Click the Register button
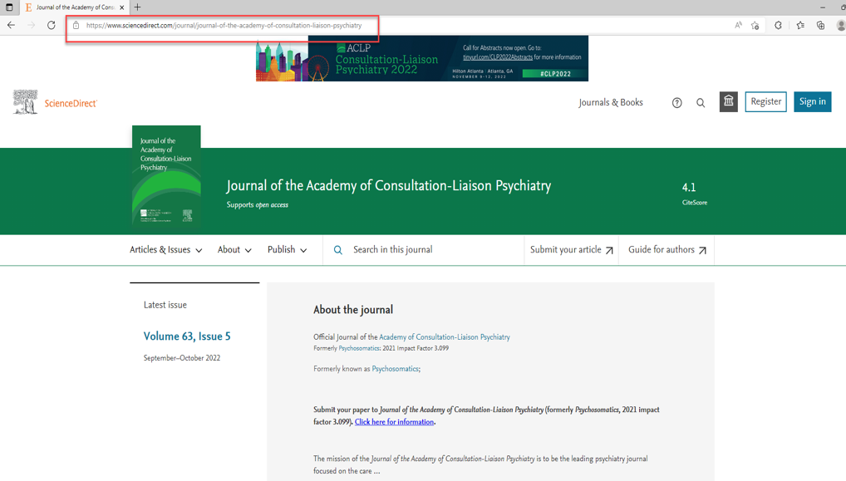Screen dimensions: 846x481 (x=765, y=101)
